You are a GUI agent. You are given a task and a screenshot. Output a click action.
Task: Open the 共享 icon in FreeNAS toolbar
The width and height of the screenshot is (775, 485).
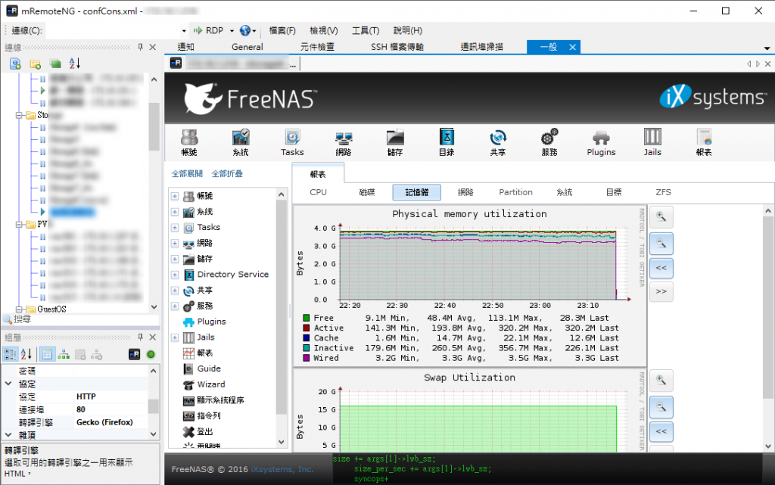498,142
